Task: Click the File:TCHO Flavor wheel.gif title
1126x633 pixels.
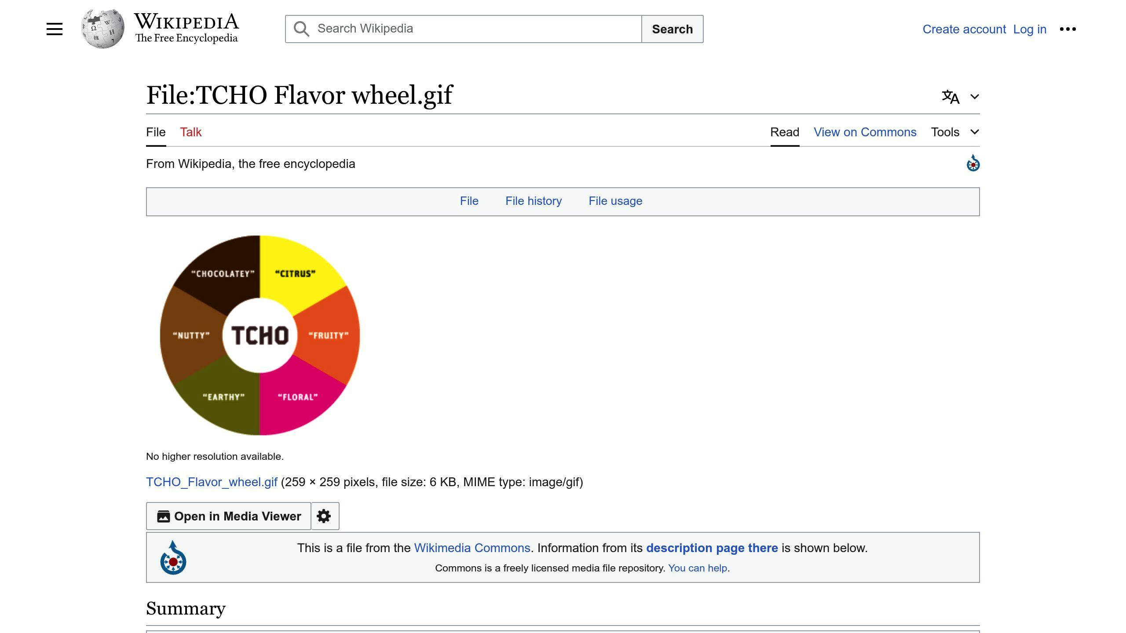Action: point(299,95)
